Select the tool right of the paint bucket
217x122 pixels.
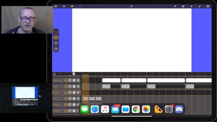(200, 6)
